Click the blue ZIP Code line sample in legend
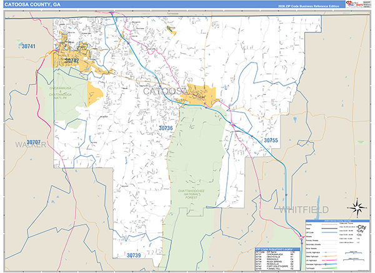 click(329, 232)
